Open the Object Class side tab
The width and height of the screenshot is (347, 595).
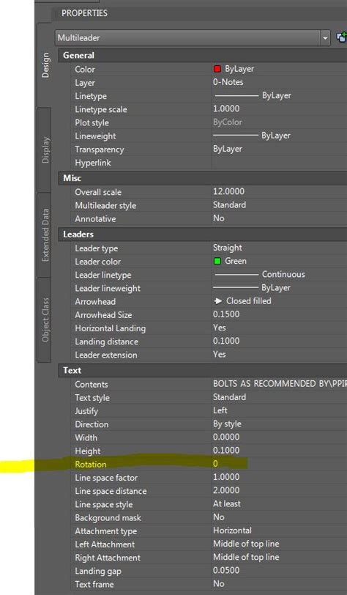[45, 320]
